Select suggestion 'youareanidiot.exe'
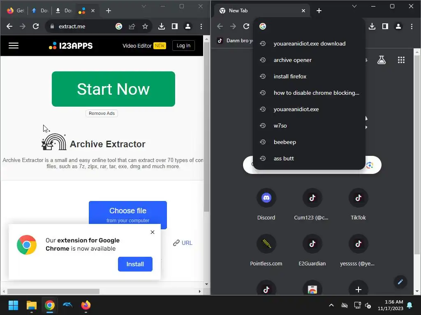Image resolution: width=421 pixels, height=315 pixels. (x=309, y=109)
